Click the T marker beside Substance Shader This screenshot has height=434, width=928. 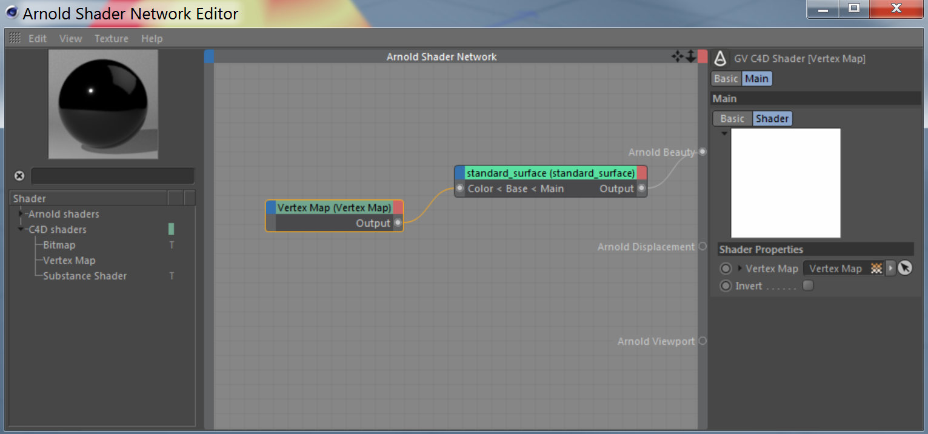[x=172, y=276]
